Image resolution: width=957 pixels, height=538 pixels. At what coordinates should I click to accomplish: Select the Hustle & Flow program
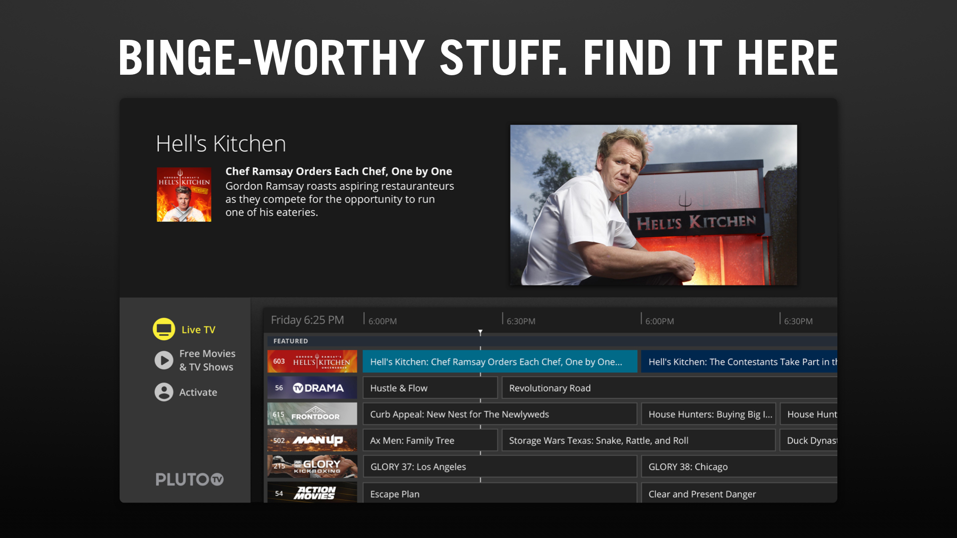[430, 388]
